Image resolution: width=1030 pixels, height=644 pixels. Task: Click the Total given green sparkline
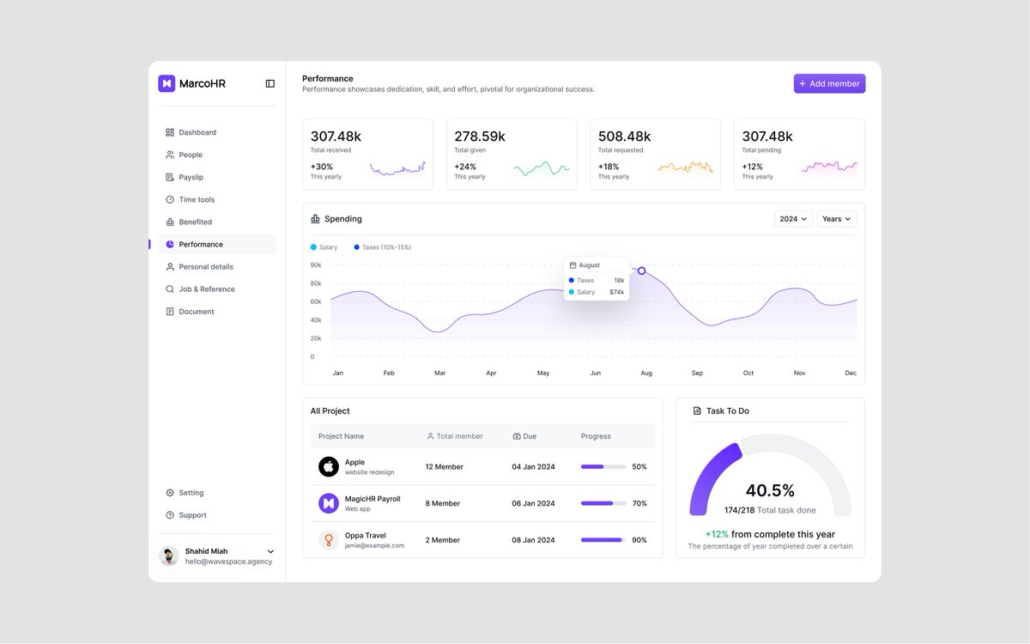pyautogui.click(x=542, y=168)
